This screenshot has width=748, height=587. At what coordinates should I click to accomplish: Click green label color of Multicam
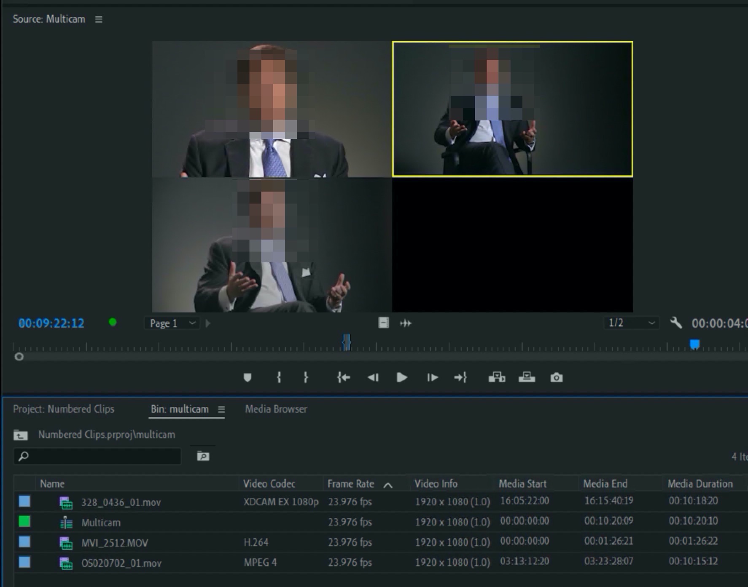[x=25, y=522]
